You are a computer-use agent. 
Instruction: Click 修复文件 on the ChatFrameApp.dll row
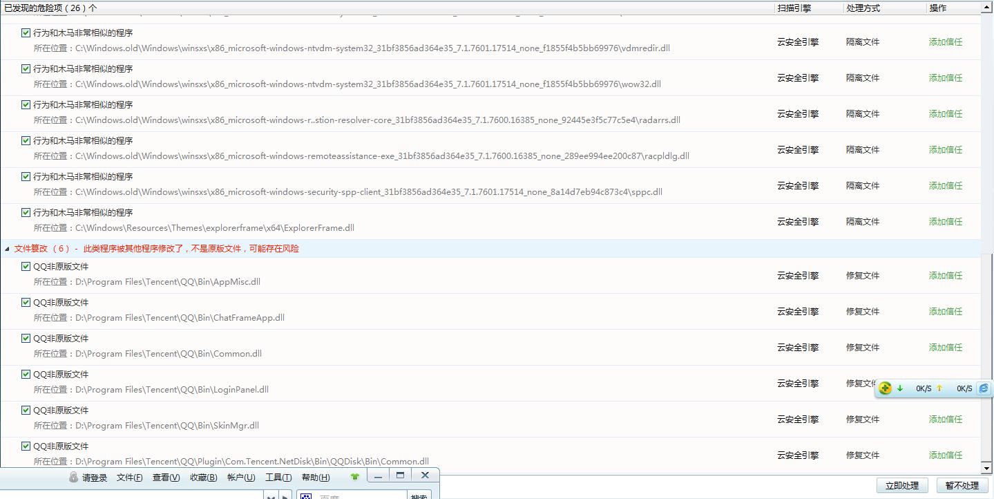(863, 311)
